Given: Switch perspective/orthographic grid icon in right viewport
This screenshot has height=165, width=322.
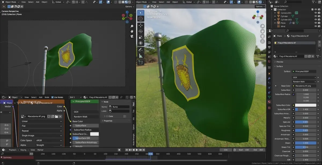Looking at the screenshot, I should [x=262, y=41].
